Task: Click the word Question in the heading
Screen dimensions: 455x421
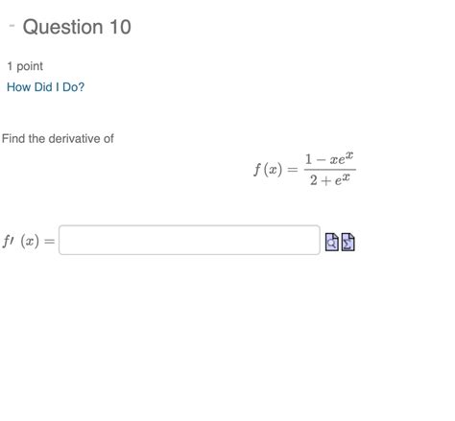Action: tap(62, 27)
